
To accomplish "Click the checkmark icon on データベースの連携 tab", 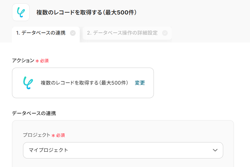I will pos(73,33).
